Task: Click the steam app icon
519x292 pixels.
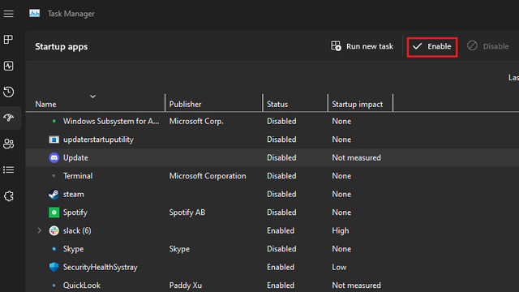Action: 54,194
